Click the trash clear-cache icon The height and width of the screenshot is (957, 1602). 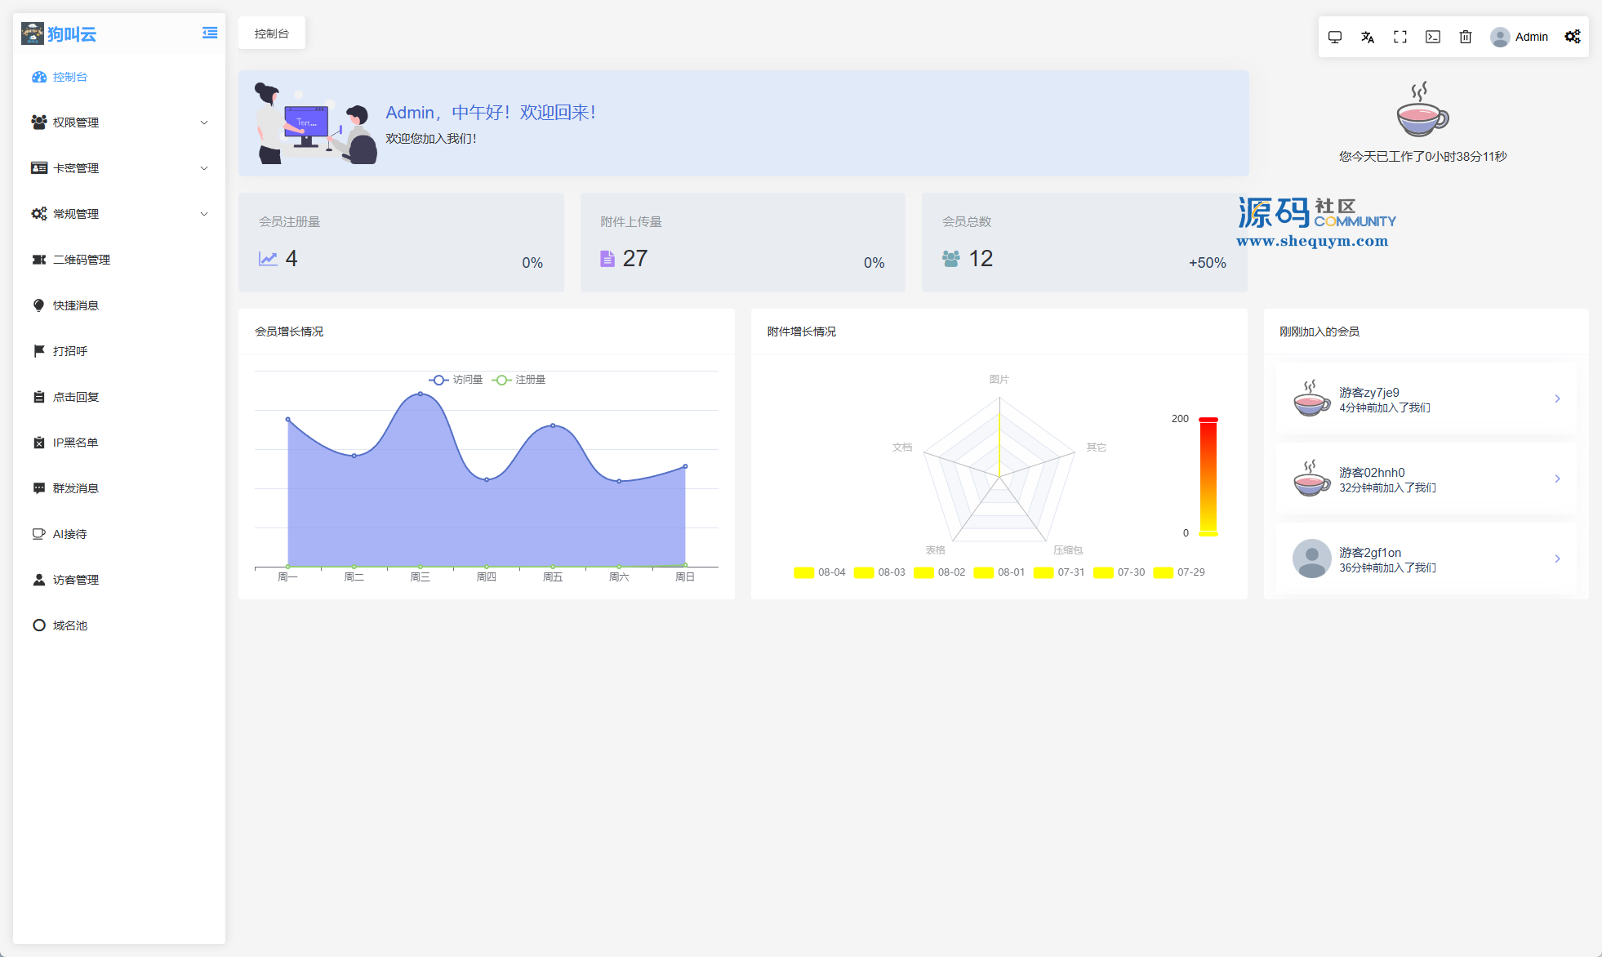(x=1466, y=37)
